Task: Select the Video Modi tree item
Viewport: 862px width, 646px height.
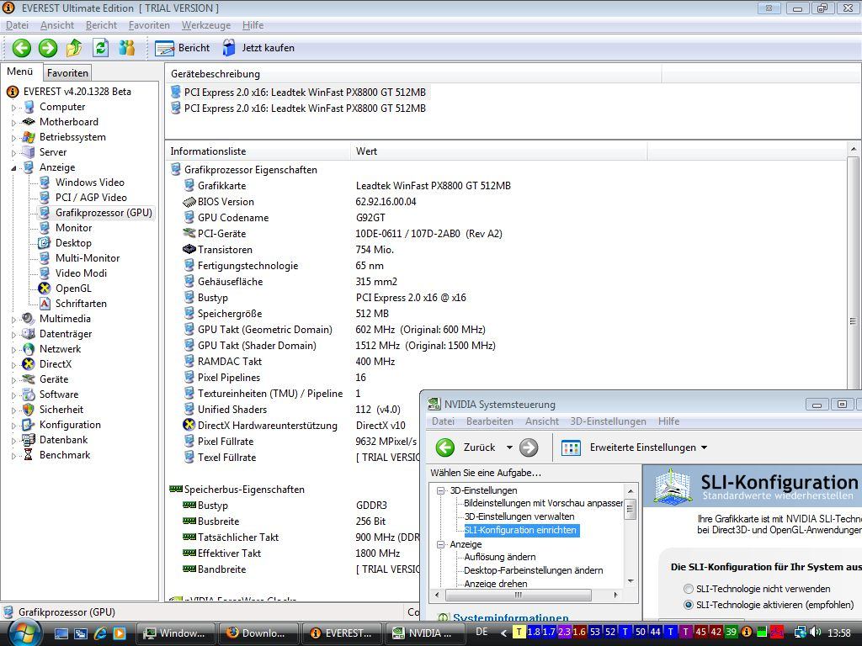Action: 81,273
